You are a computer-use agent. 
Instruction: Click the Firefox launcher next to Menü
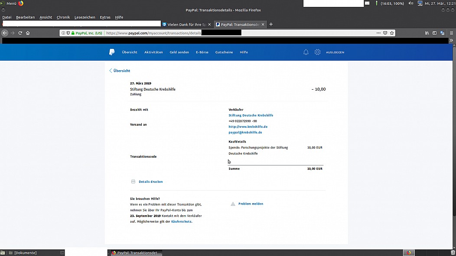click(21, 3)
